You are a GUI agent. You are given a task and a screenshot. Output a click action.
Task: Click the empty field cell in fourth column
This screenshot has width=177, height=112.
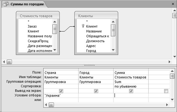click(x=159, y=73)
